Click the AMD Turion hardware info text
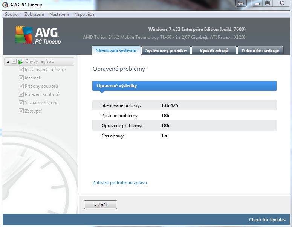This screenshot has height=227, width=292. [x=164, y=37]
